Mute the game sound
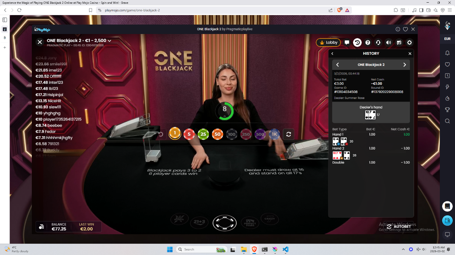 click(x=388, y=43)
